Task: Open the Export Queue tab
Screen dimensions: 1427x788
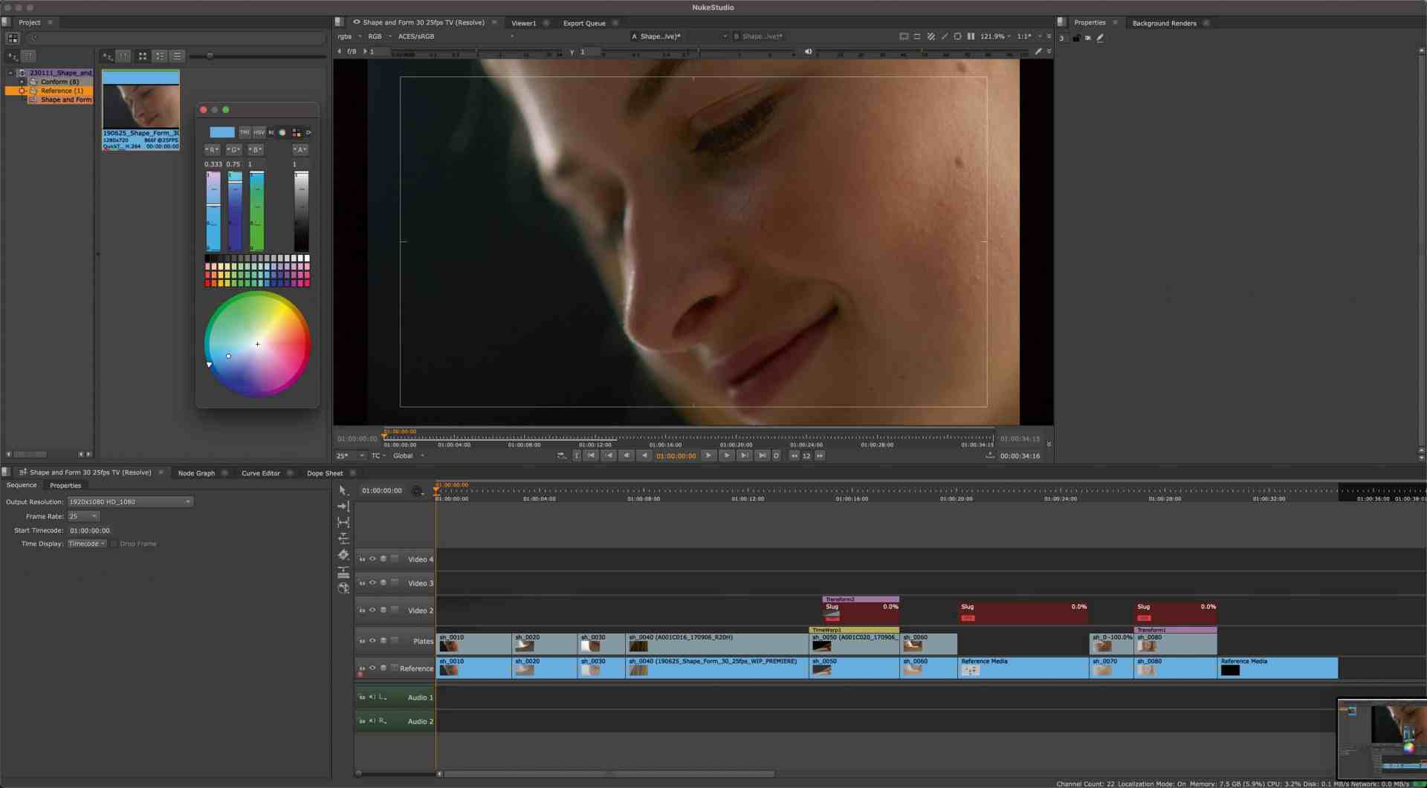Action: tap(584, 23)
